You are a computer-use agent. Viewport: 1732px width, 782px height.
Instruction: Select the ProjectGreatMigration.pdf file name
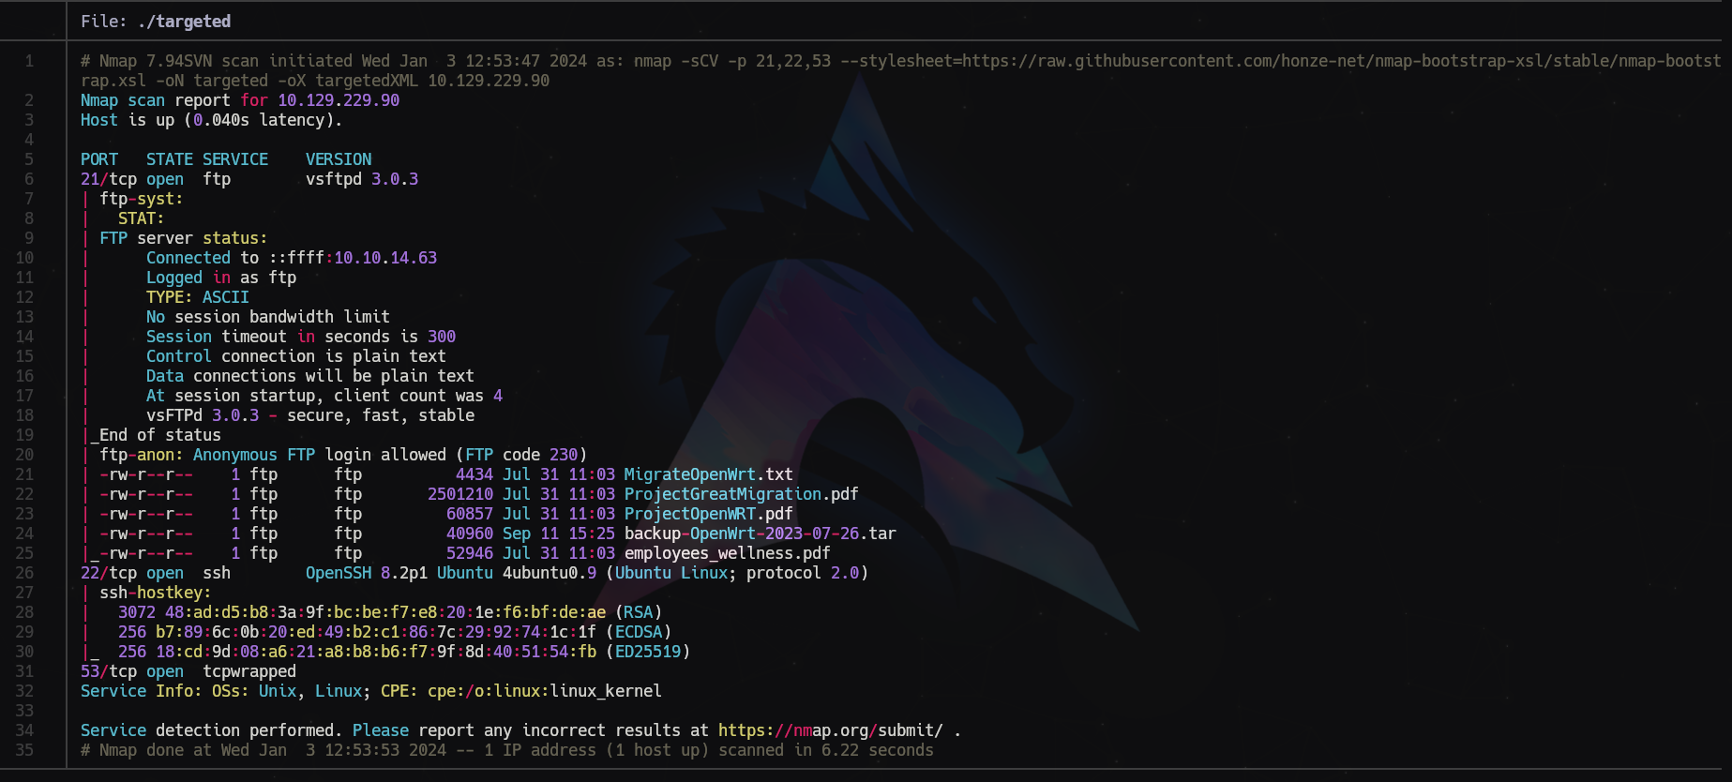click(741, 494)
